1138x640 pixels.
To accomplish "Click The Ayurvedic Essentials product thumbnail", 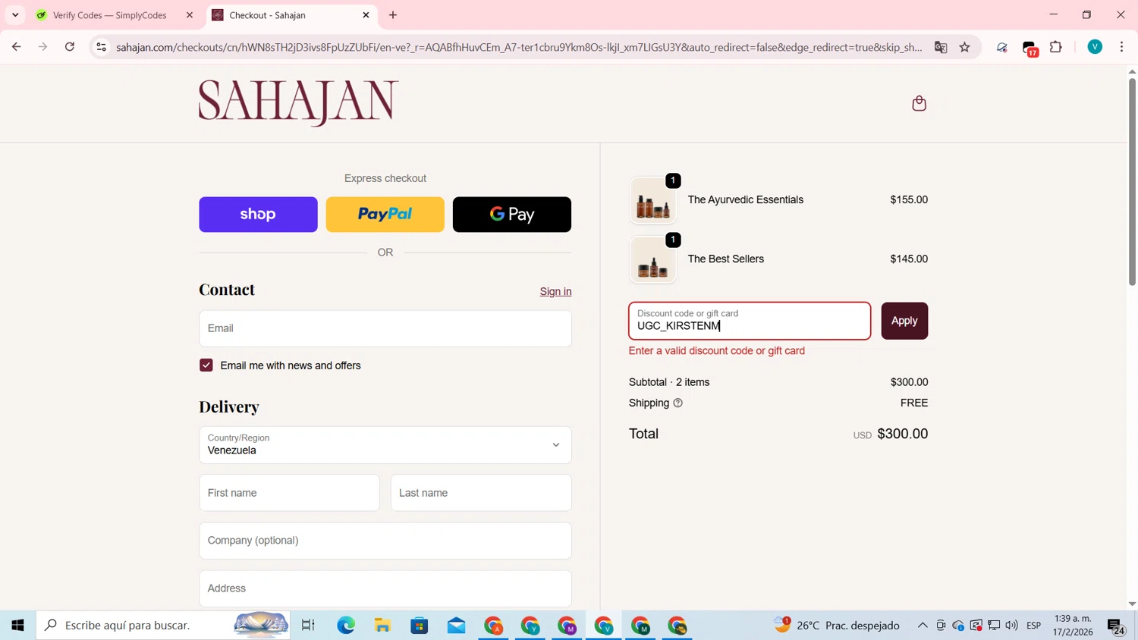I will 653,201.
